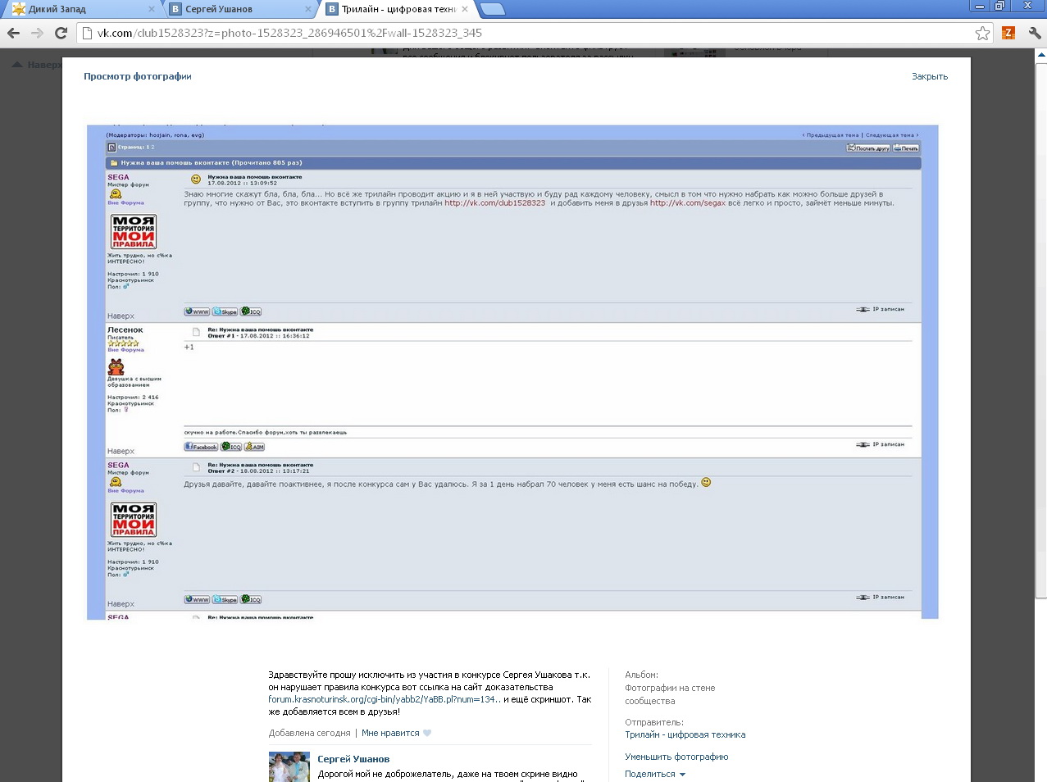Click the browser forward arrow
The image size is (1047, 782).
[x=37, y=33]
